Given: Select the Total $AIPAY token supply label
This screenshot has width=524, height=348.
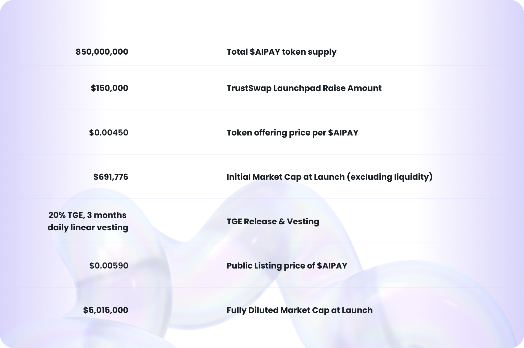Looking at the screenshot, I should [x=282, y=52].
